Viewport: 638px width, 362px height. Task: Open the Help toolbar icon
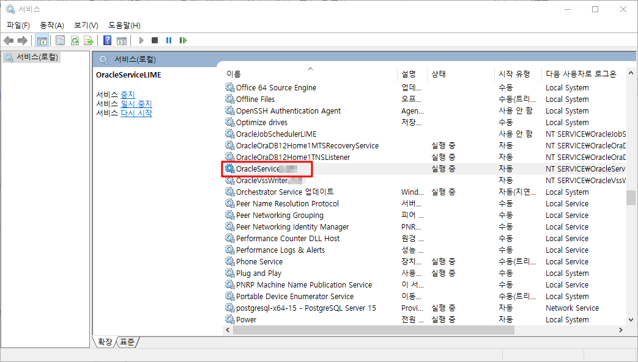[x=108, y=40]
